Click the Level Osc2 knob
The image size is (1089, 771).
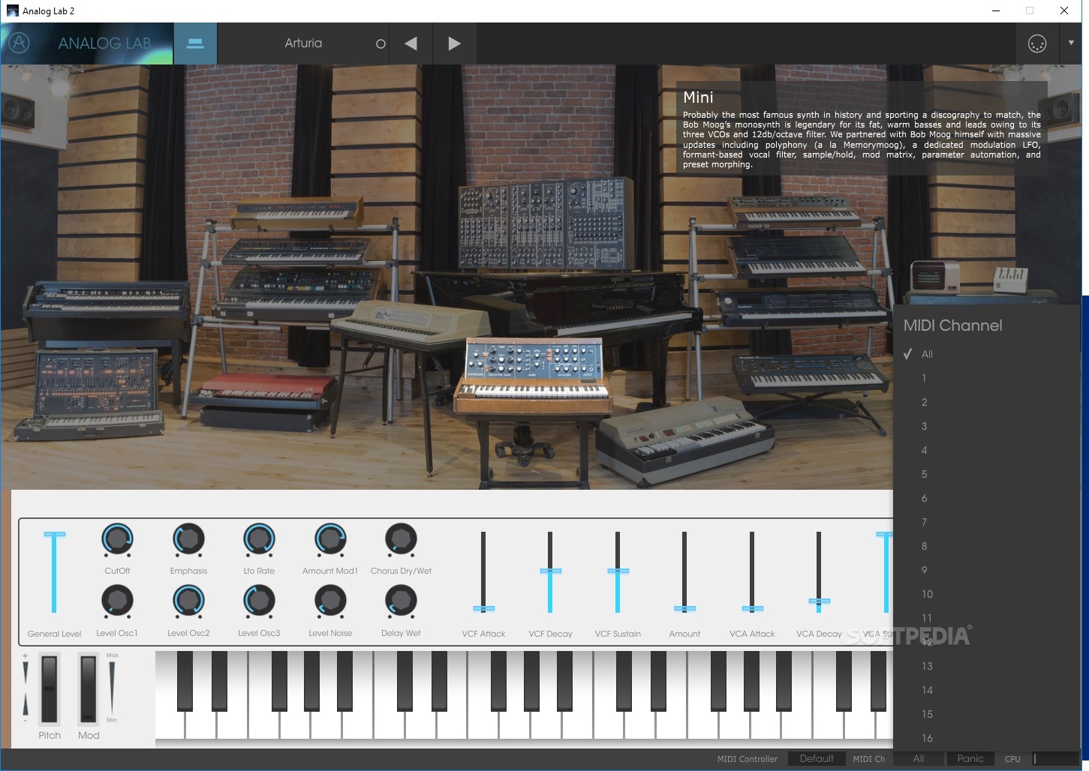188,601
